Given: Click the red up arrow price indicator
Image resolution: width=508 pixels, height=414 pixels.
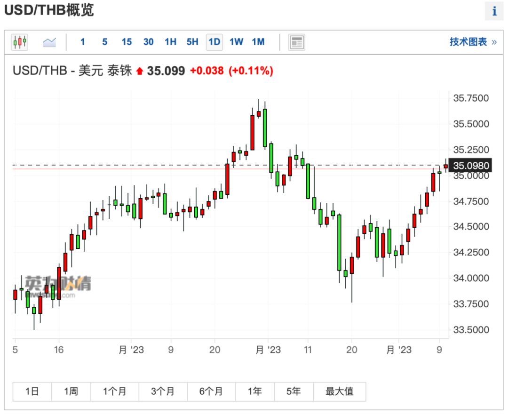Looking at the screenshot, I should tap(139, 71).
